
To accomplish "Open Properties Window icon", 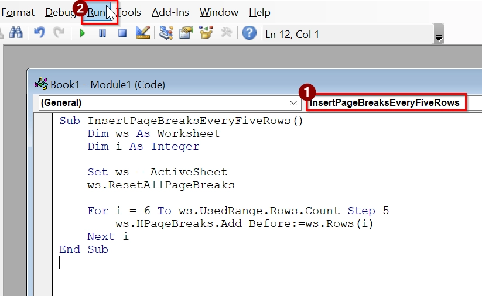I will click(186, 33).
